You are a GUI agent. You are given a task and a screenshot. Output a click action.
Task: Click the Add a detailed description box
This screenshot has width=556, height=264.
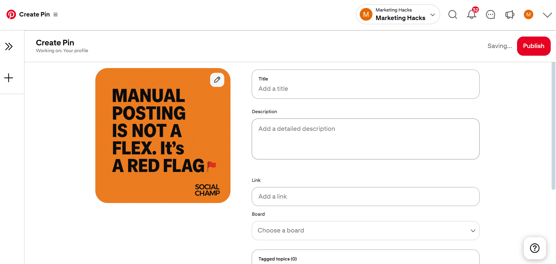tap(365, 139)
